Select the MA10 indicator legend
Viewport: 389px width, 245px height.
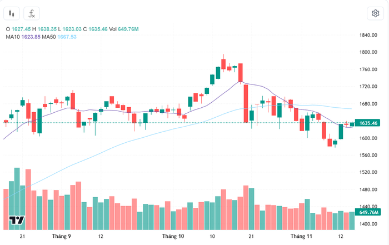[x=12, y=37]
